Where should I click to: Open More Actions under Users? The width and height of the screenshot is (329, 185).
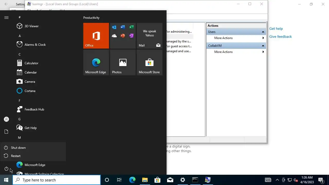pos(236,38)
